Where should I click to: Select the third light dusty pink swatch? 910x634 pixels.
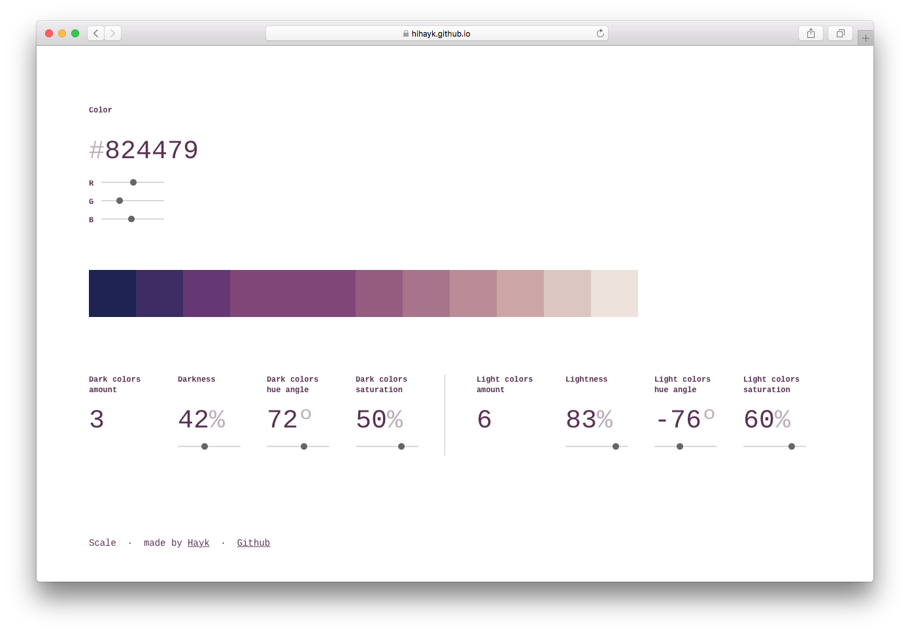[473, 293]
